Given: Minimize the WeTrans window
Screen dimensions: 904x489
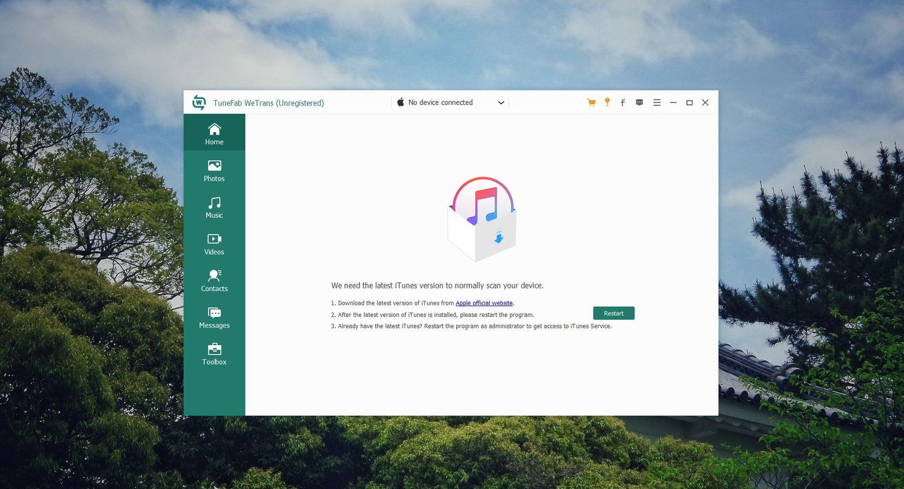Looking at the screenshot, I should 673,103.
